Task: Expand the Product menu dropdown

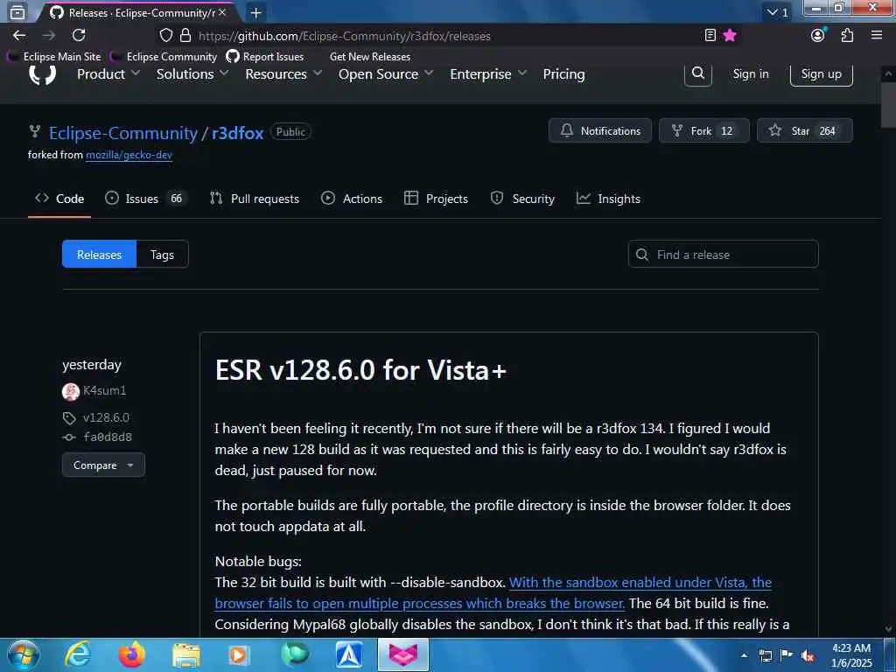Action: (x=108, y=74)
